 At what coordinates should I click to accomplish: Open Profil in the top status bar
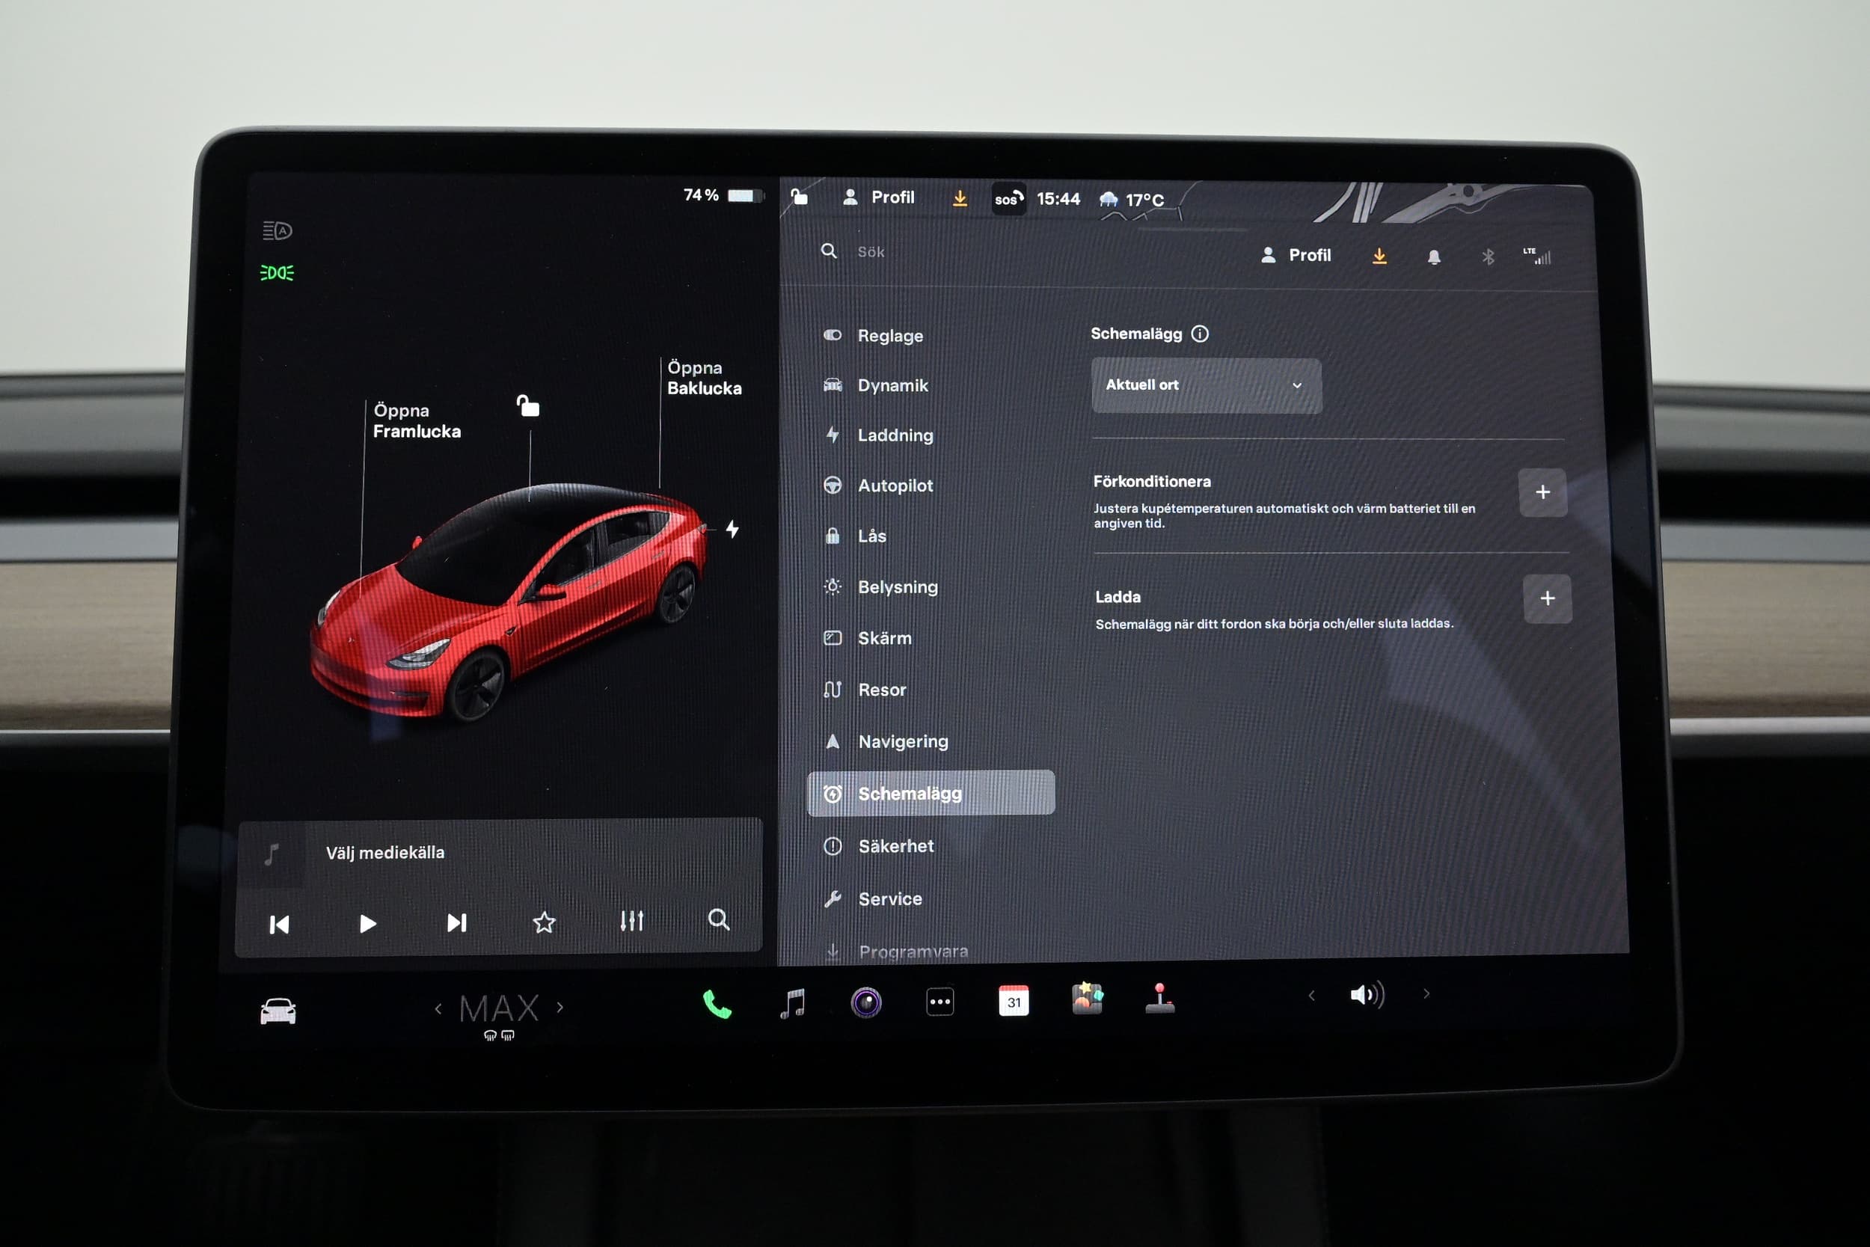tap(879, 197)
